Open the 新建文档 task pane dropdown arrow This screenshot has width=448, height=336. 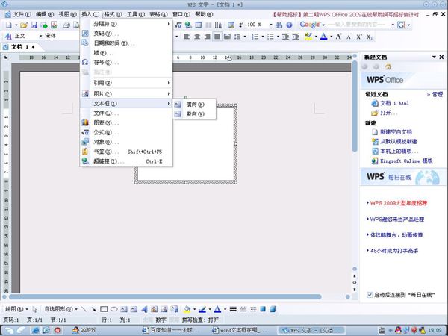click(x=432, y=57)
